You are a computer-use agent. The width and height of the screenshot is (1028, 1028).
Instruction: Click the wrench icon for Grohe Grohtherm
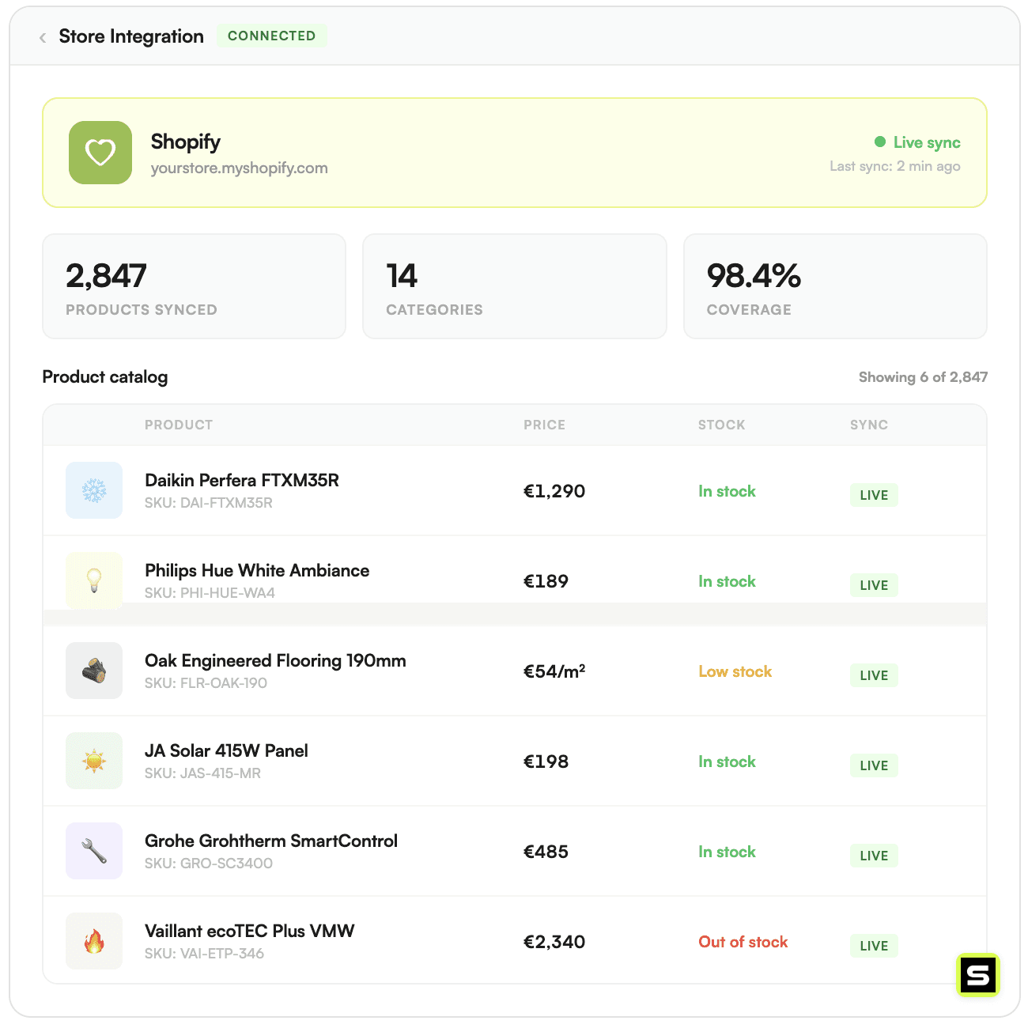[94, 851]
